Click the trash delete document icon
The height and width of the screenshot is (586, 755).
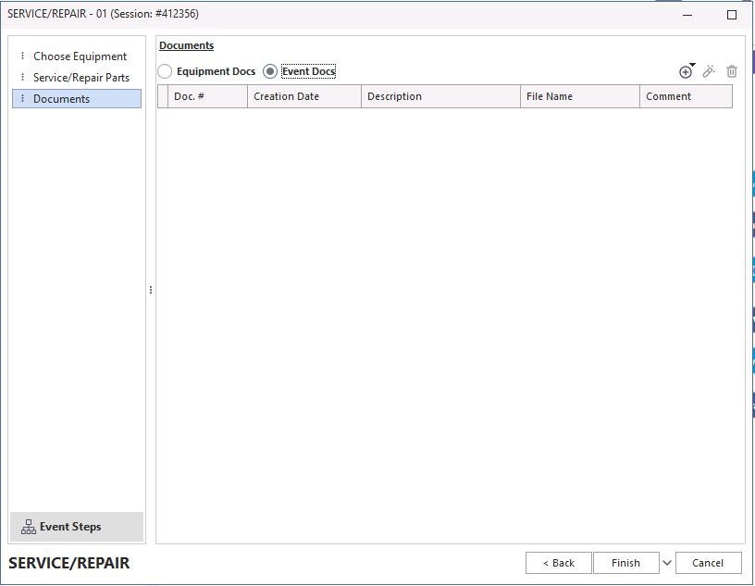(x=732, y=71)
